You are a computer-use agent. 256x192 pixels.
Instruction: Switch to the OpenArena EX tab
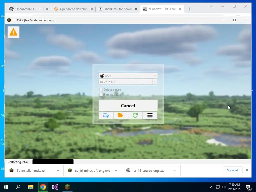click(x=29, y=9)
